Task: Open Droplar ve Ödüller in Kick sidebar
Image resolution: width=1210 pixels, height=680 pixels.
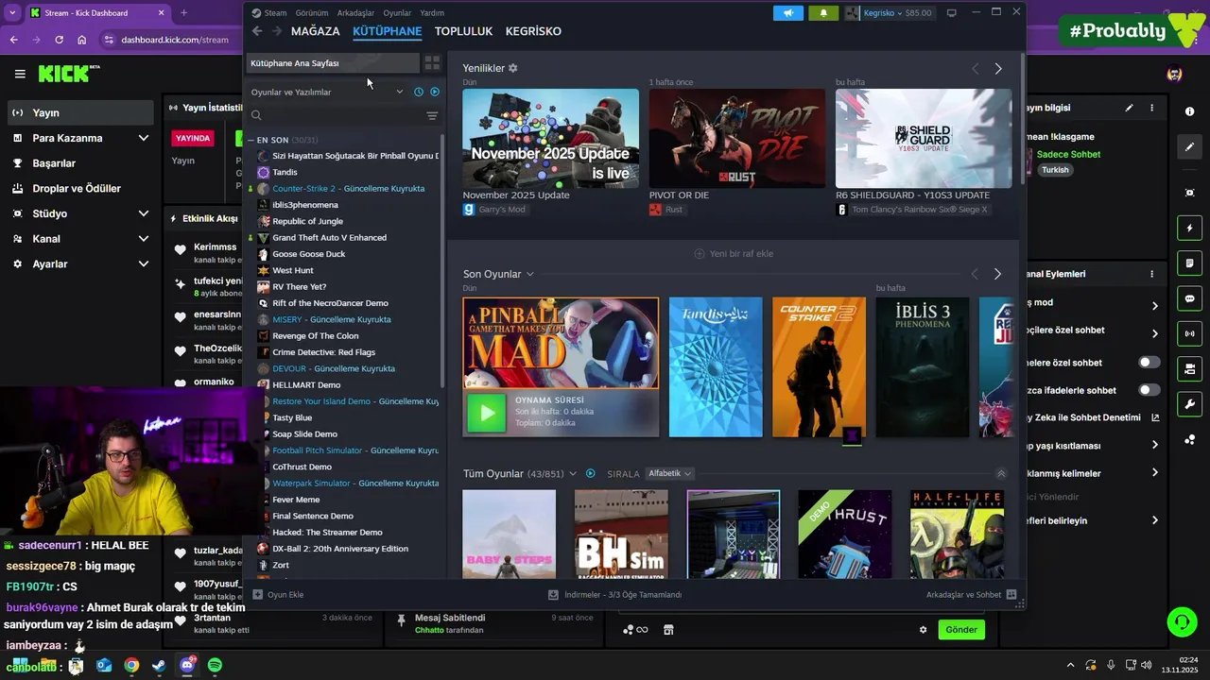Action: [x=78, y=188]
